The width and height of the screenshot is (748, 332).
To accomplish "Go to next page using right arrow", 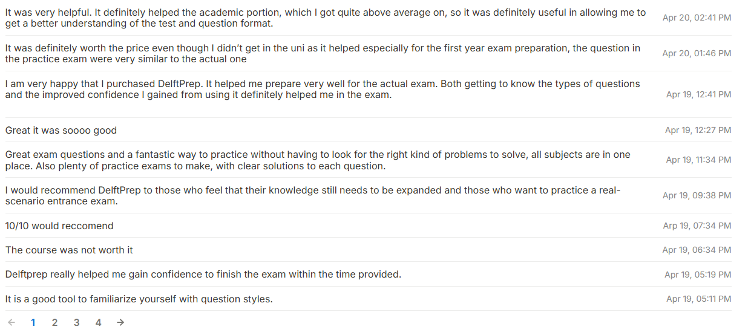I will pos(120,322).
